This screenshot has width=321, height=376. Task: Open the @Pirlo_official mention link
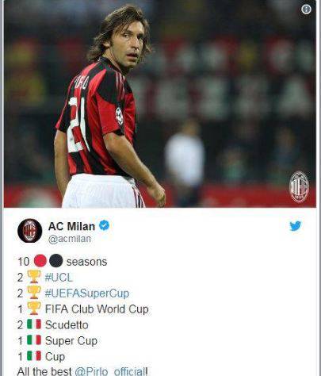coord(109,371)
